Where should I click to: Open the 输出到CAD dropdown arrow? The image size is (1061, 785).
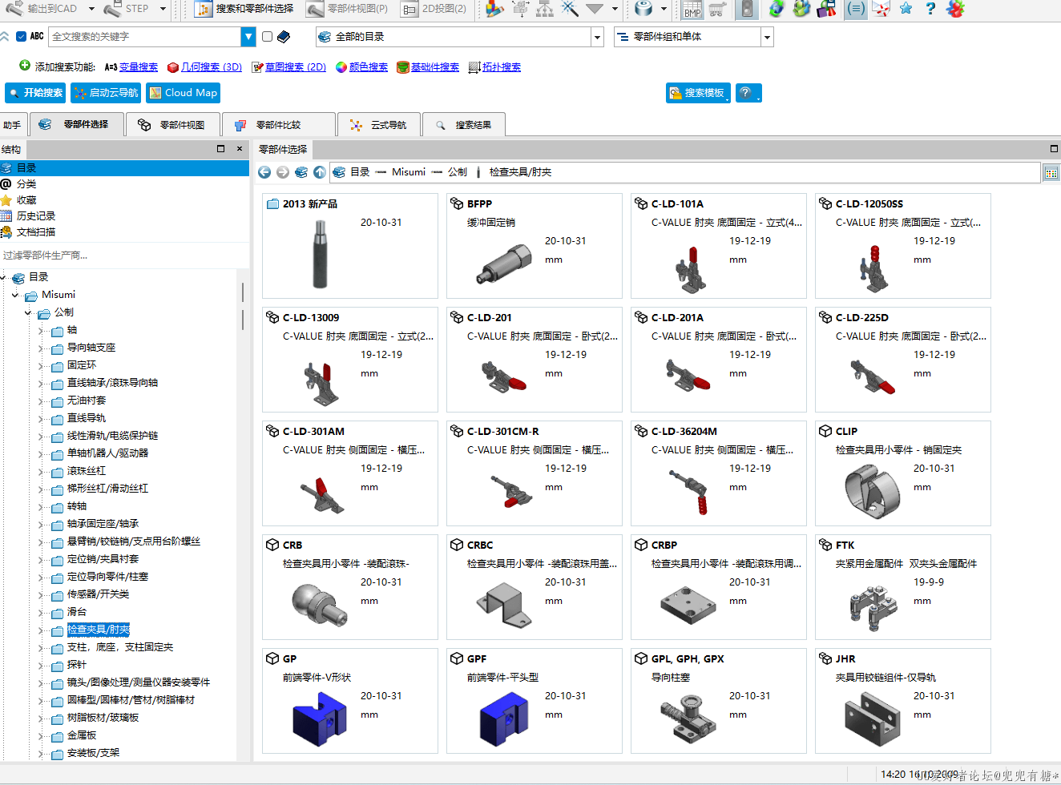pyautogui.click(x=91, y=9)
